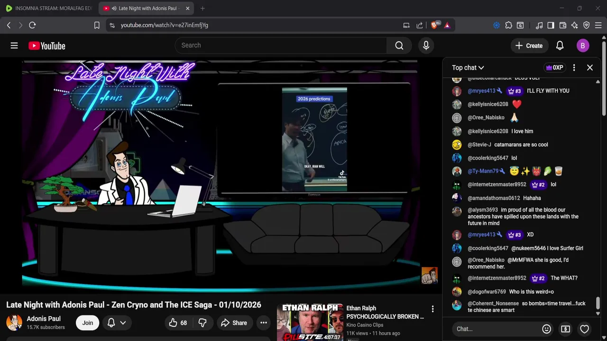Open the Brave Wallet icon
Image resolution: width=607 pixels, height=341 pixels.
coord(563,25)
